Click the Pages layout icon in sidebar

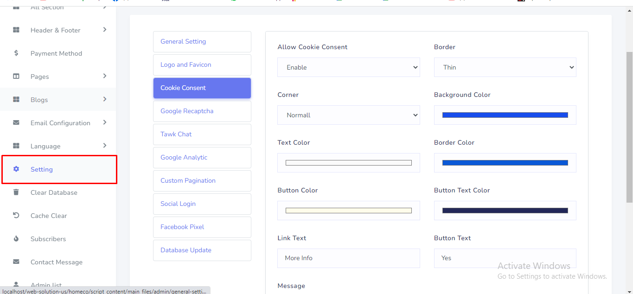(x=16, y=77)
